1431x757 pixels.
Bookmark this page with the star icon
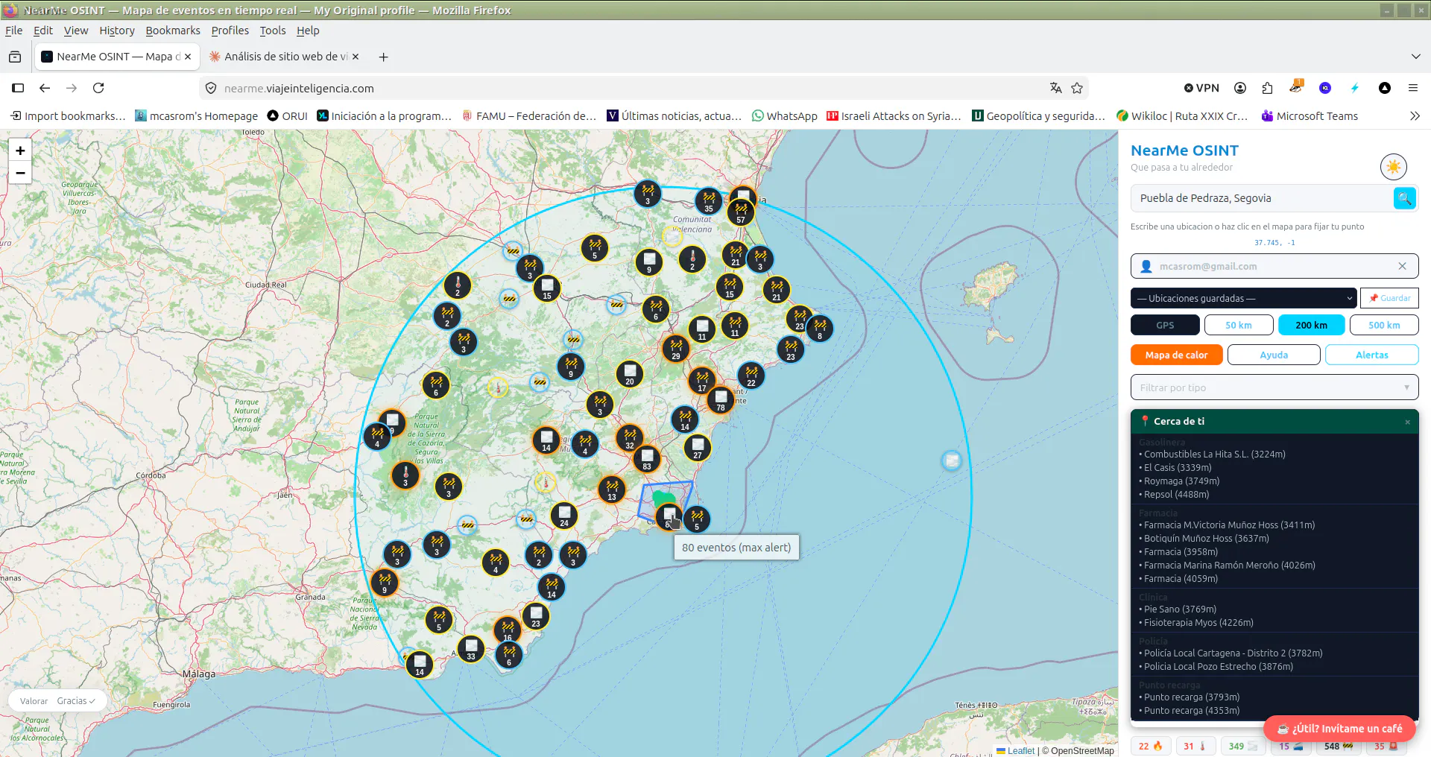[x=1077, y=88]
